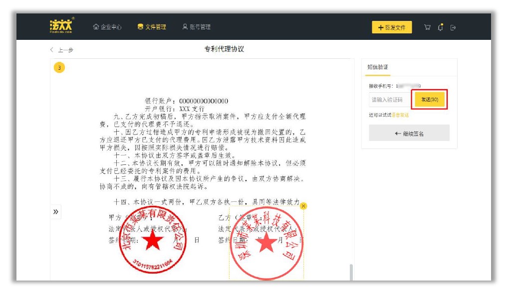The image size is (519, 291).
Task: Select the 短信验证 tab
Action: click(x=378, y=67)
